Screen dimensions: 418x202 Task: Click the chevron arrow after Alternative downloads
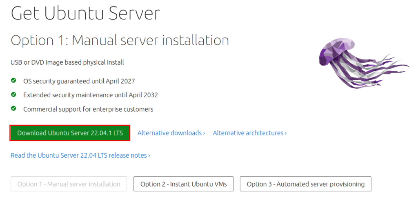204,133
